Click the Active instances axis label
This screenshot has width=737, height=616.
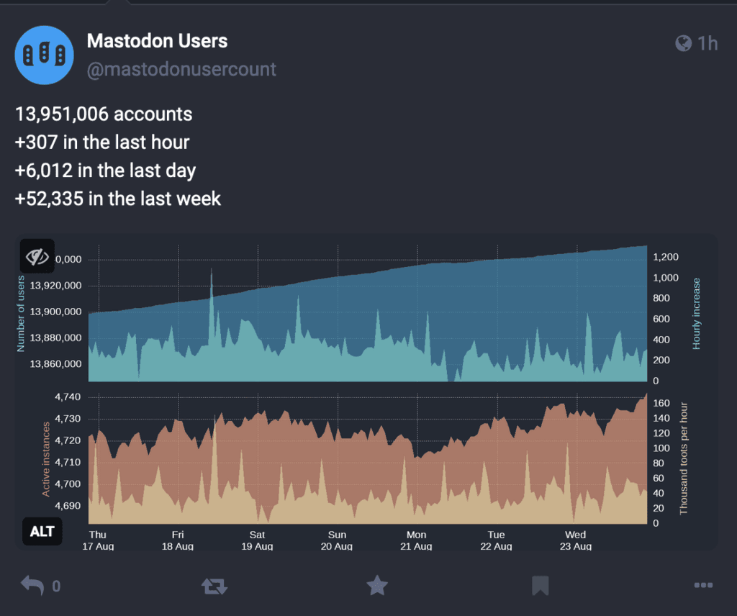pos(45,459)
